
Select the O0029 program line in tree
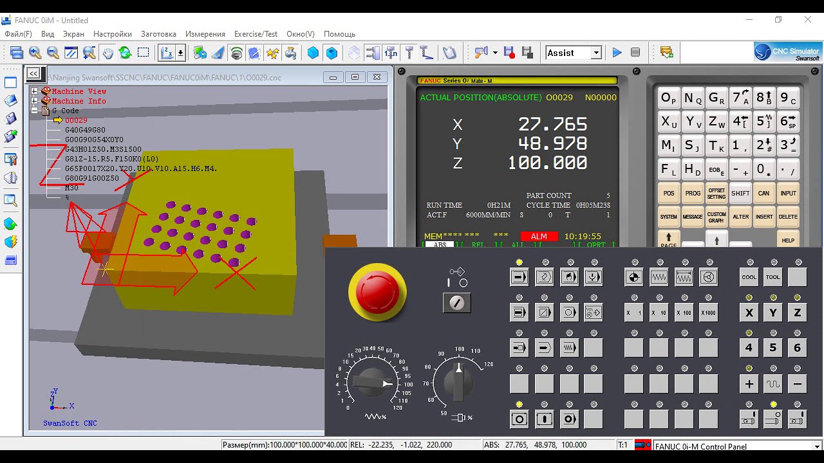(x=76, y=120)
